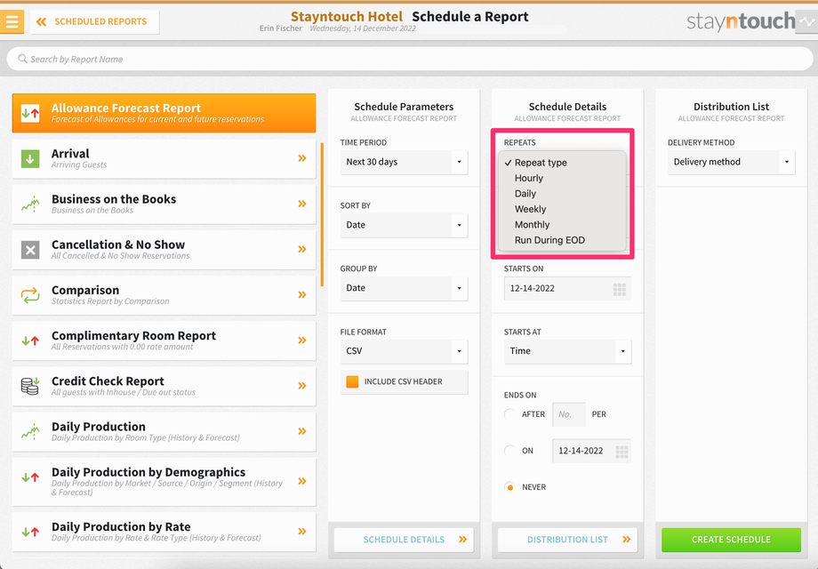Open the Delivery method dropdown

732,162
